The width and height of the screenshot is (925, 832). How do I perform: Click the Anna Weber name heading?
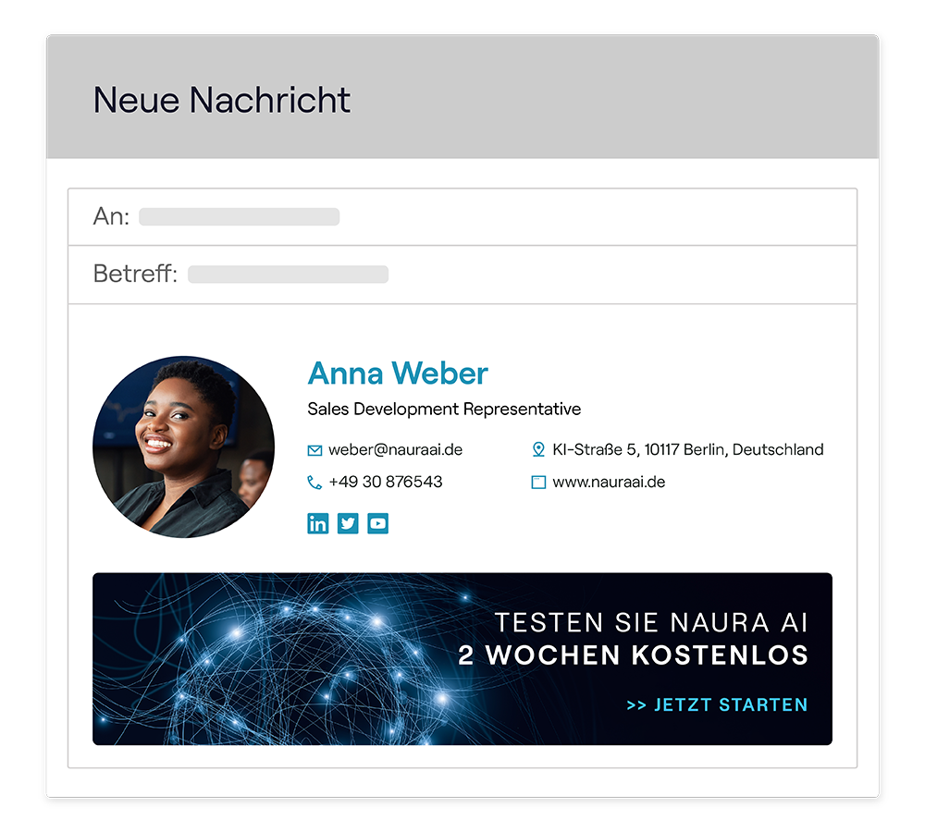point(398,373)
